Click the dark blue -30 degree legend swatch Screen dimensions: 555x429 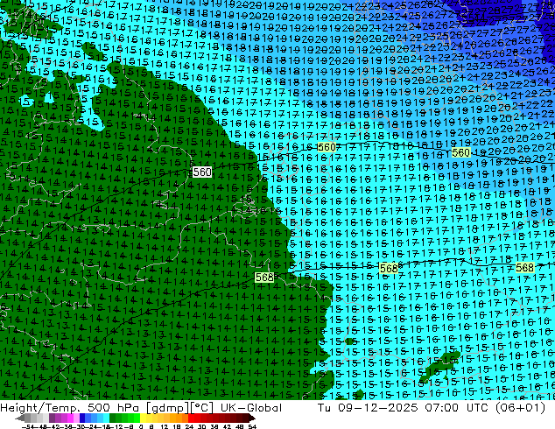point(82,418)
